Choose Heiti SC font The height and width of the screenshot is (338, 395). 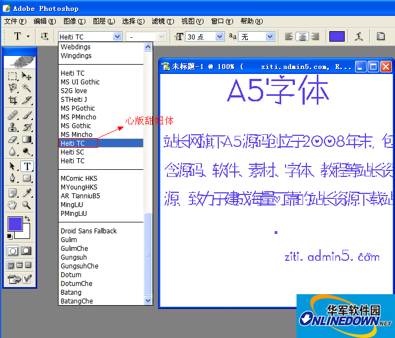click(101, 152)
